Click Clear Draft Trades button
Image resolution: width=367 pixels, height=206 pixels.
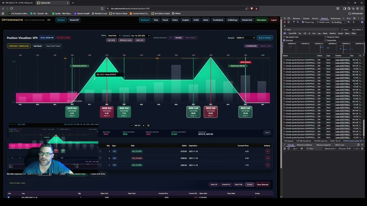(x=53, y=46)
